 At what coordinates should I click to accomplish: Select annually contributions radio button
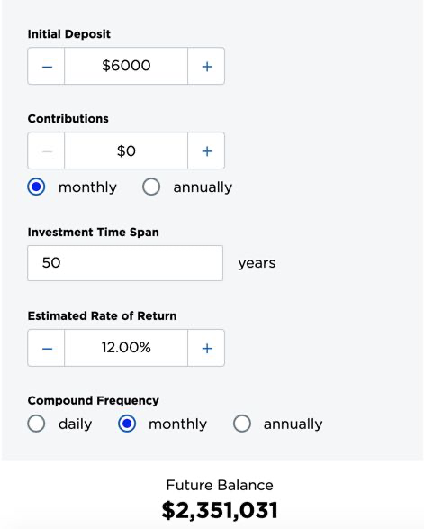coord(151,187)
